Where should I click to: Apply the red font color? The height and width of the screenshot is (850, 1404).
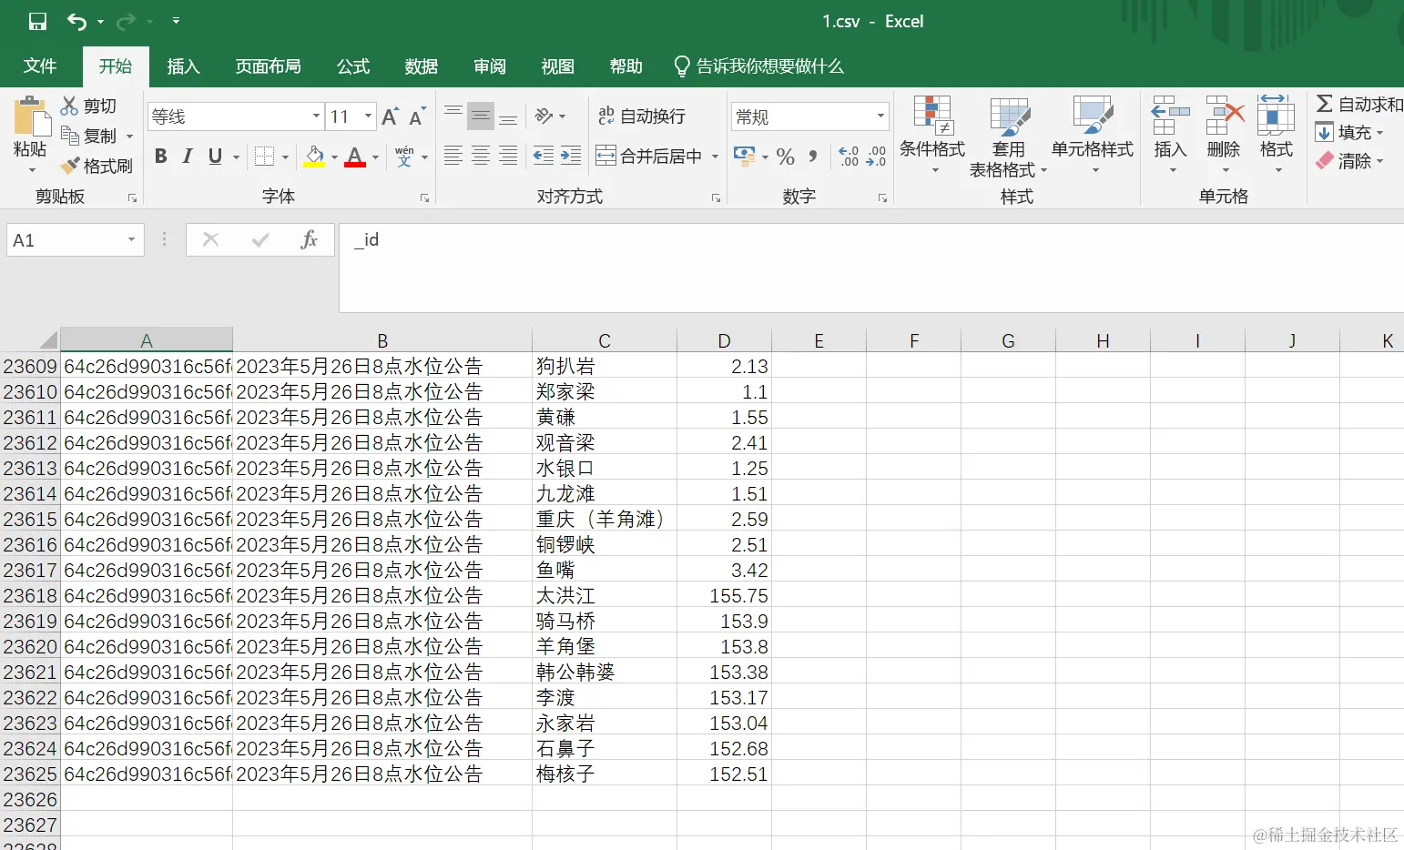[x=356, y=157]
